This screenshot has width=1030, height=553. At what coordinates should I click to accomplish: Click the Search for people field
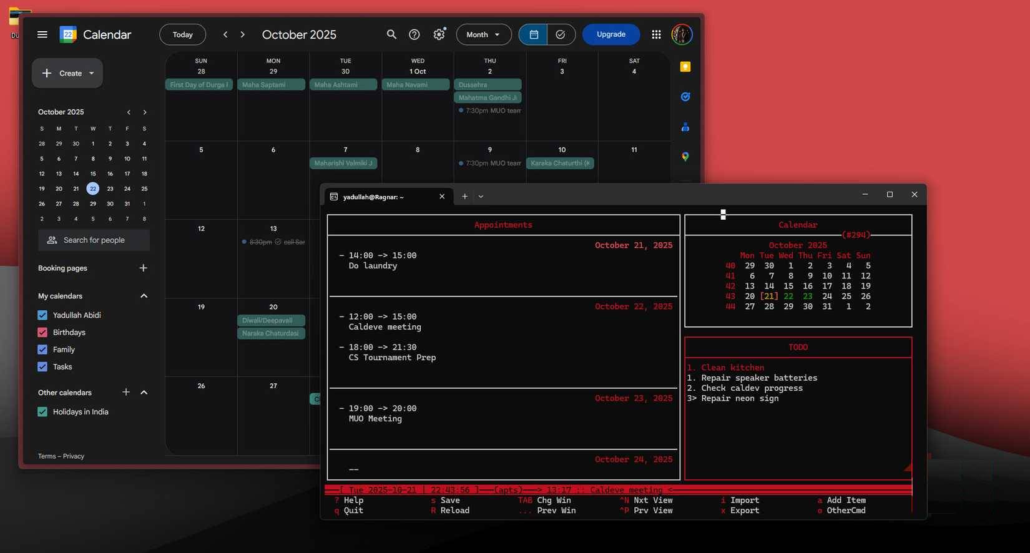94,240
